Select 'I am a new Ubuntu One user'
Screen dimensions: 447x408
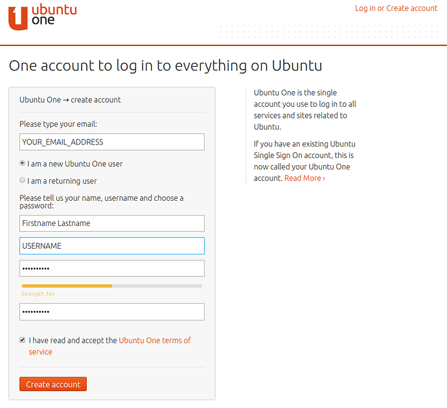click(23, 163)
